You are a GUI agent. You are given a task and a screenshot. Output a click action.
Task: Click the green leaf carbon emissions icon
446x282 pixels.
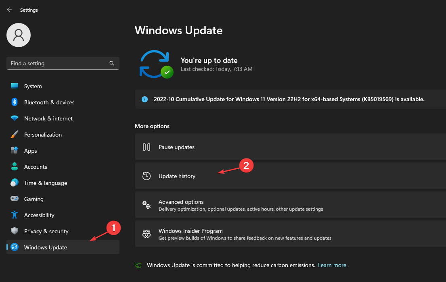pos(138,265)
